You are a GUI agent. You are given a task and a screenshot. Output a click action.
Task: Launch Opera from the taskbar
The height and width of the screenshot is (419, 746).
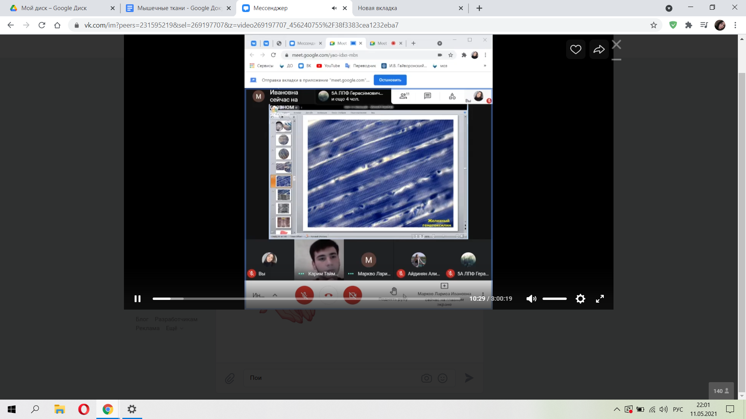coord(84,409)
